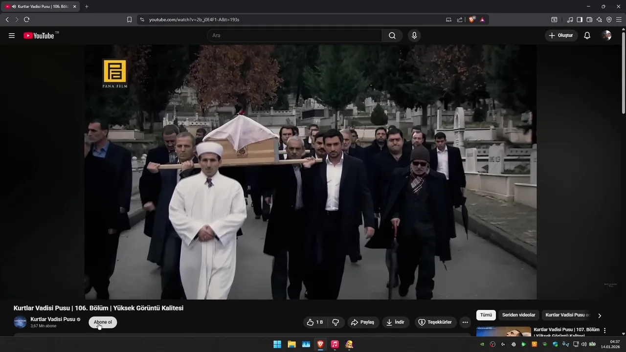Click the YouTube search magnifier button

coord(392,36)
